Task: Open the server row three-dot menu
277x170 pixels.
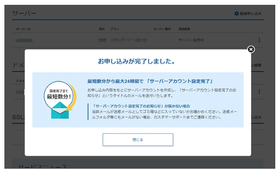Action: coord(259,40)
